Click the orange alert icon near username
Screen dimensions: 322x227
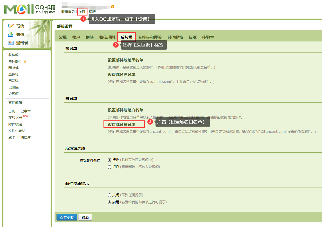112,6
